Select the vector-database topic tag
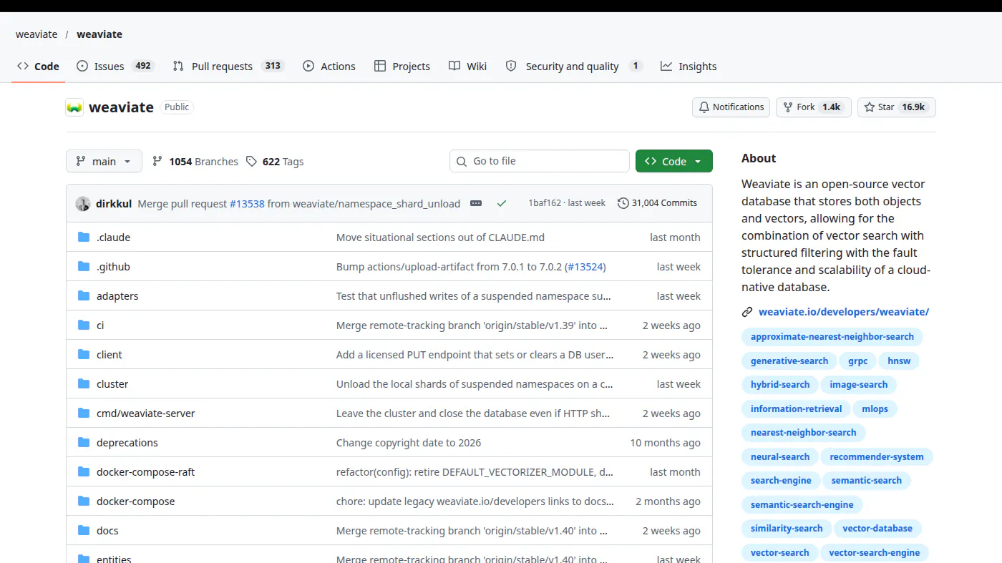Image resolution: width=1002 pixels, height=563 pixels. (877, 529)
